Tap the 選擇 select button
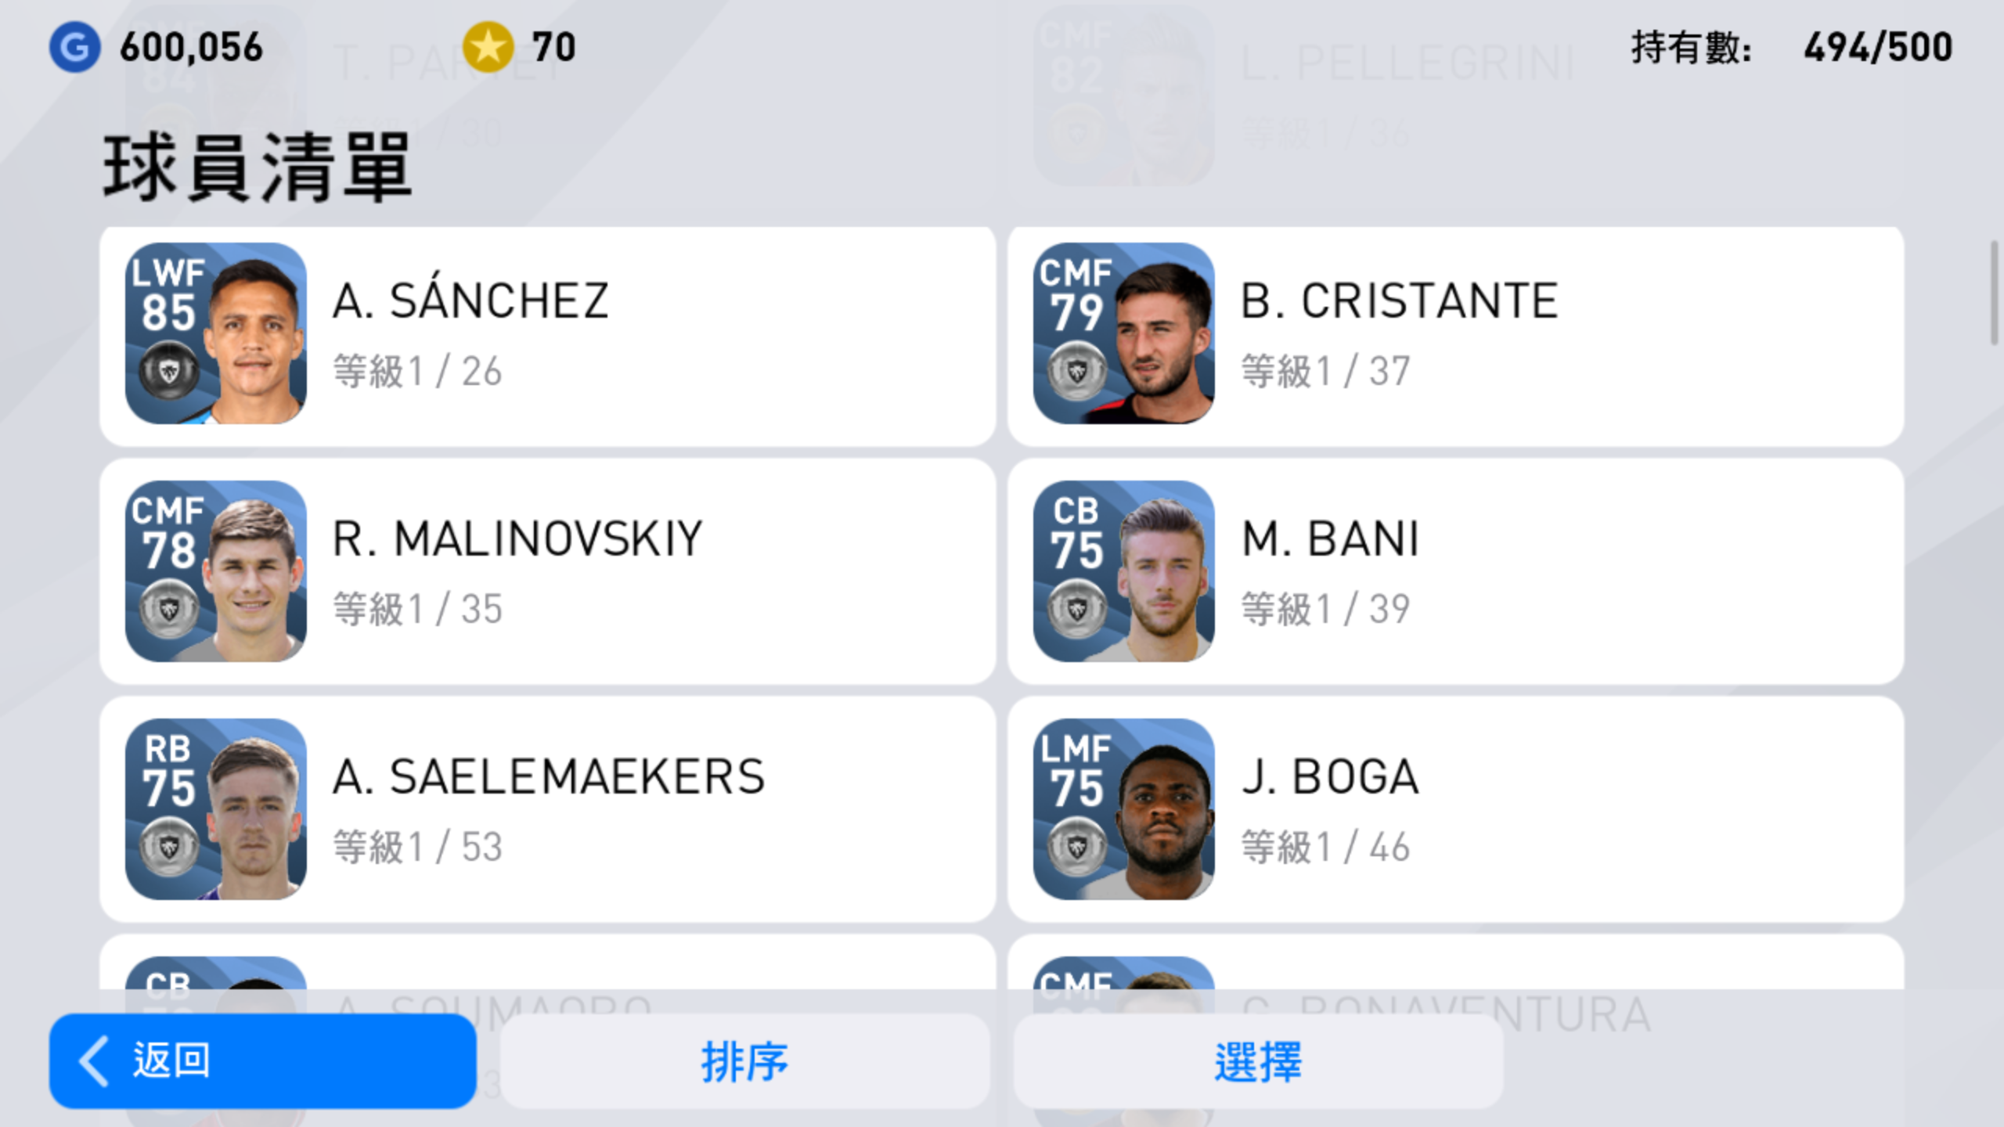Image resolution: width=2004 pixels, height=1127 pixels. [1258, 1061]
